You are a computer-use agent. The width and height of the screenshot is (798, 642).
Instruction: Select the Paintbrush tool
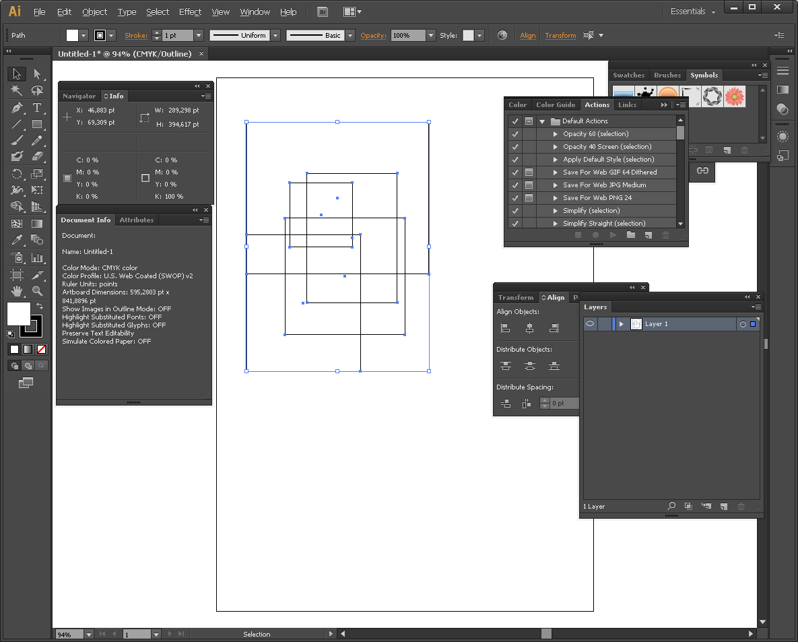tap(17, 141)
